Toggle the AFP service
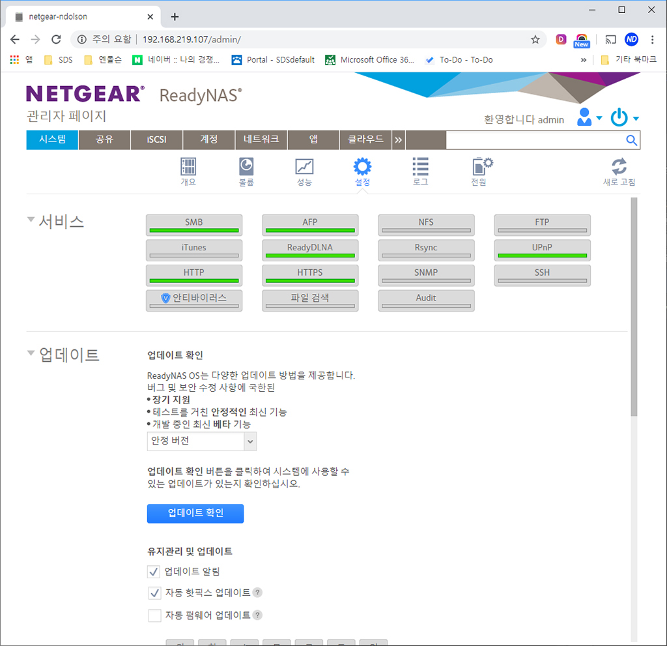The width and height of the screenshot is (667, 646). 310,225
